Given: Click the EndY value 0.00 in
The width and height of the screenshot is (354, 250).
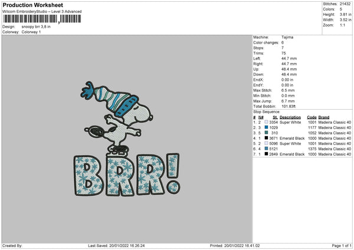Looking at the screenshot, I should pyautogui.click(x=287, y=85).
